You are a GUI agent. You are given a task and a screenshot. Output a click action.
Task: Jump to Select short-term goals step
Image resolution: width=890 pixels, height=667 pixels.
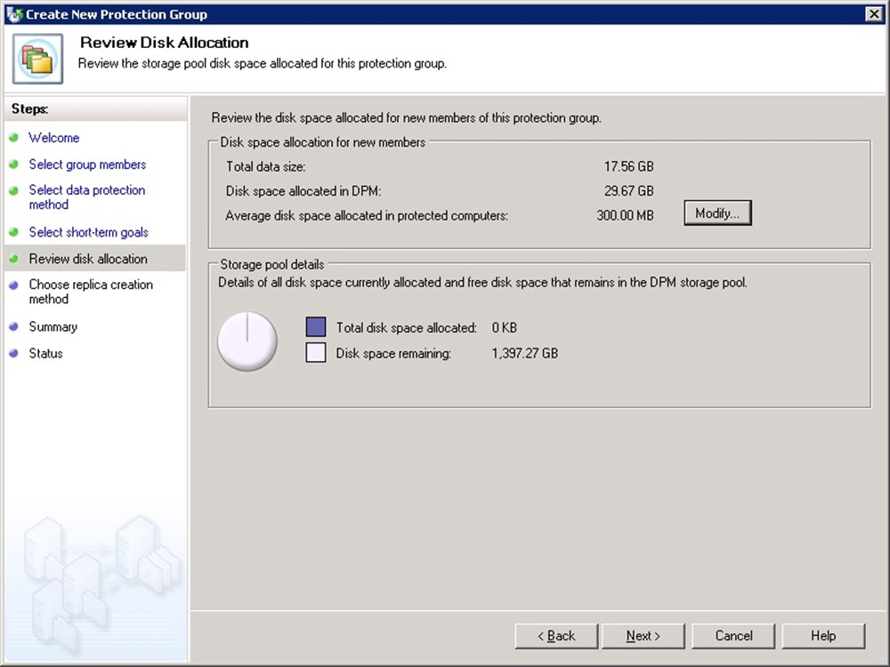[x=88, y=232]
